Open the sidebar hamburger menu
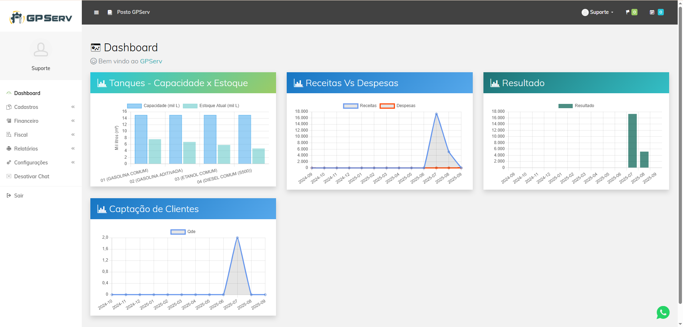 (96, 12)
